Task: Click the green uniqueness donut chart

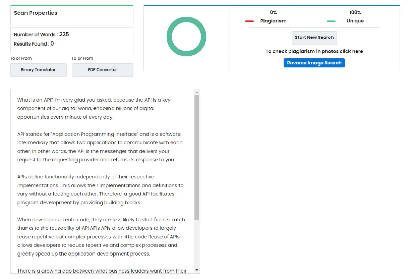Action: 186,37
